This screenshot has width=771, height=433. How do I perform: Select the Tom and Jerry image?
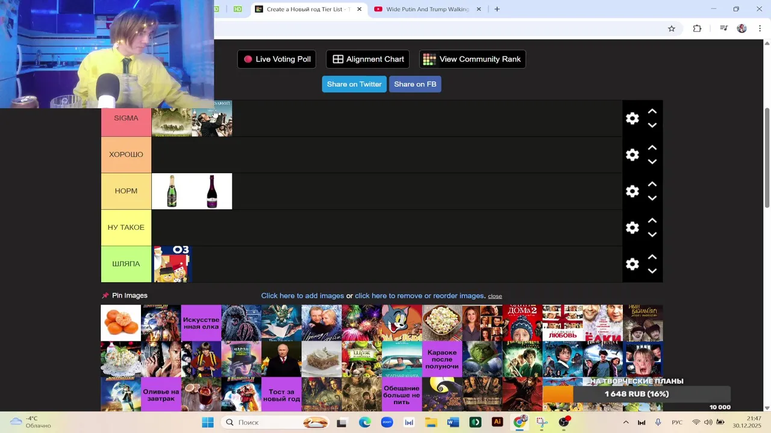pyautogui.click(x=402, y=323)
